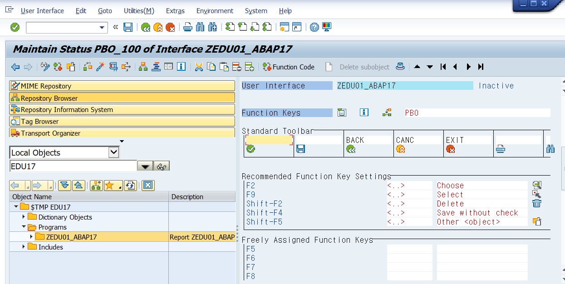This screenshot has width=565, height=284.
Task: Click the Customize Local Layout monitor icon
Action: coord(327,28)
